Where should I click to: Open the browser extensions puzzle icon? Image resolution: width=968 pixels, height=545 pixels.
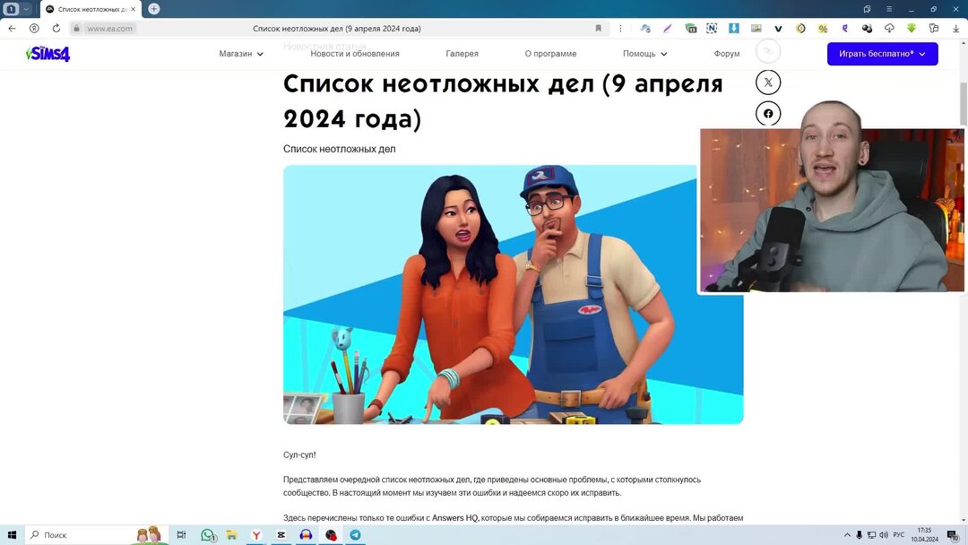933,29
